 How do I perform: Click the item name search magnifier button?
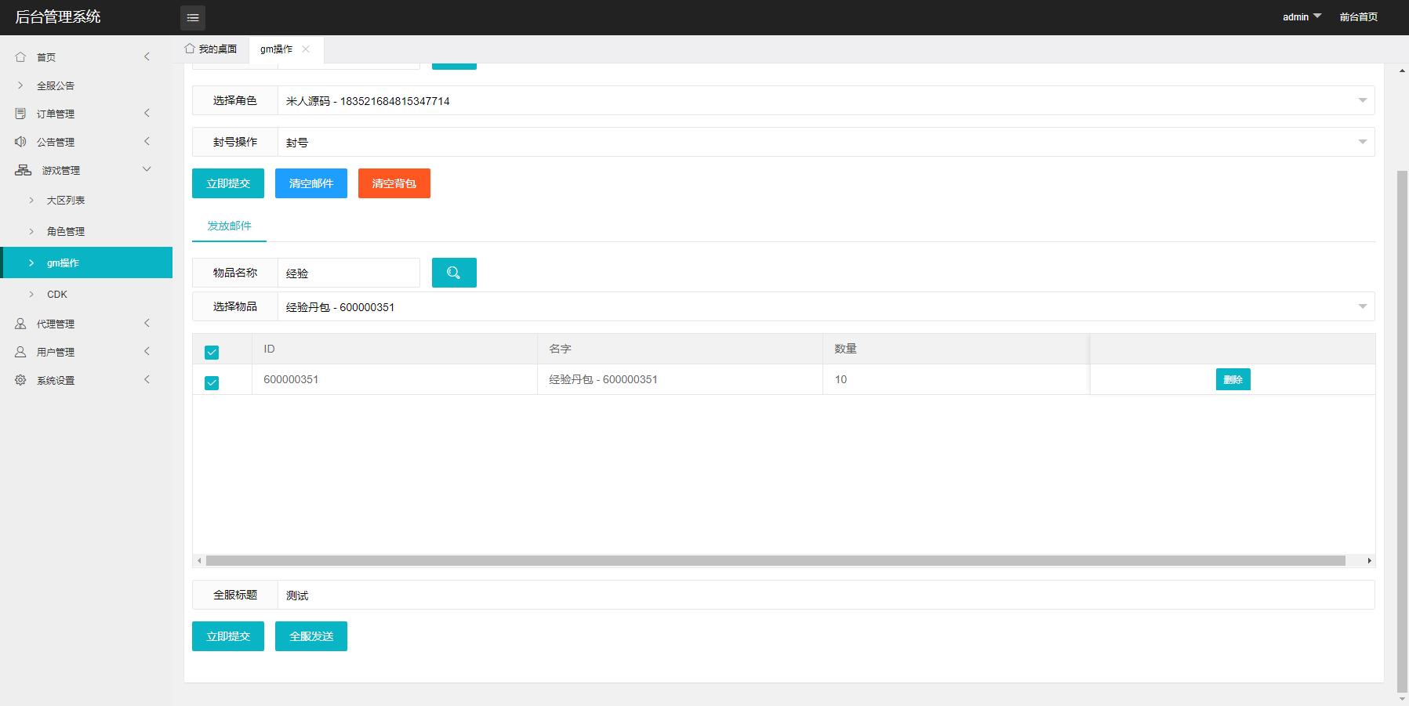click(454, 273)
